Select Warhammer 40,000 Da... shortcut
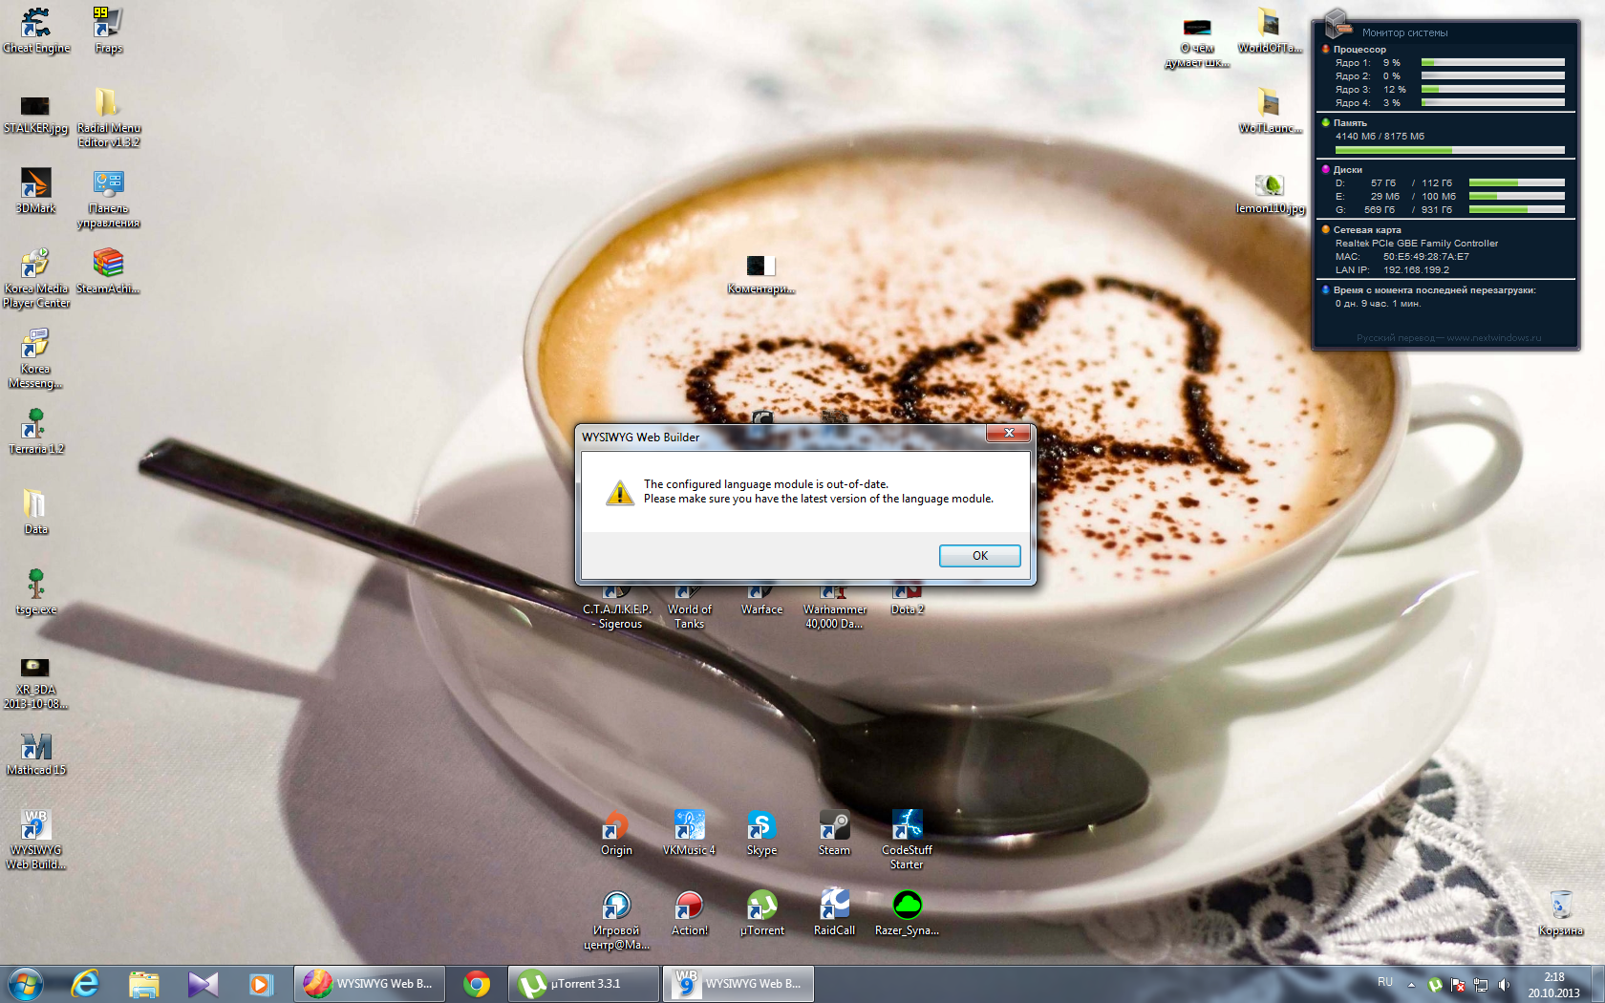The image size is (1605, 1003). (834, 608)
